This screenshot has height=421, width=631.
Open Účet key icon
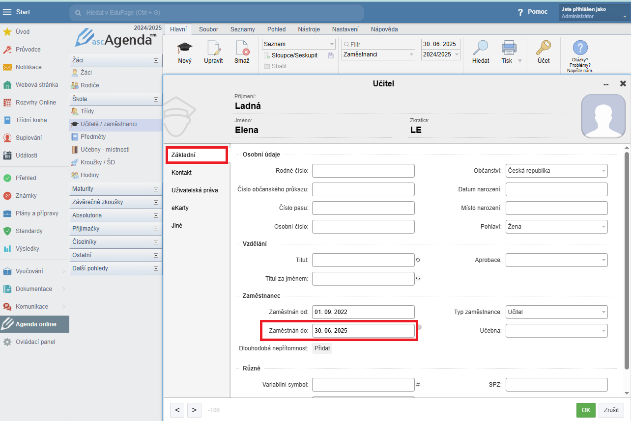click(543, 48)
